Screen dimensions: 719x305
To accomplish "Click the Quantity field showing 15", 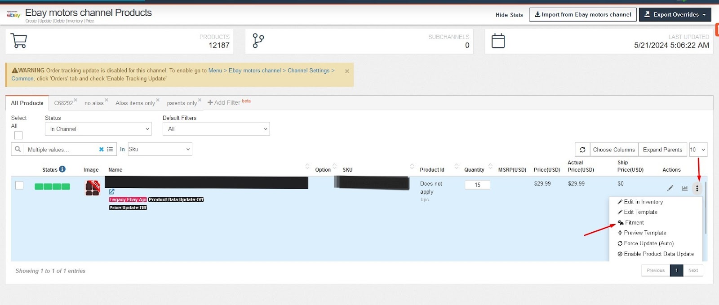I will [x=477, y=185].
